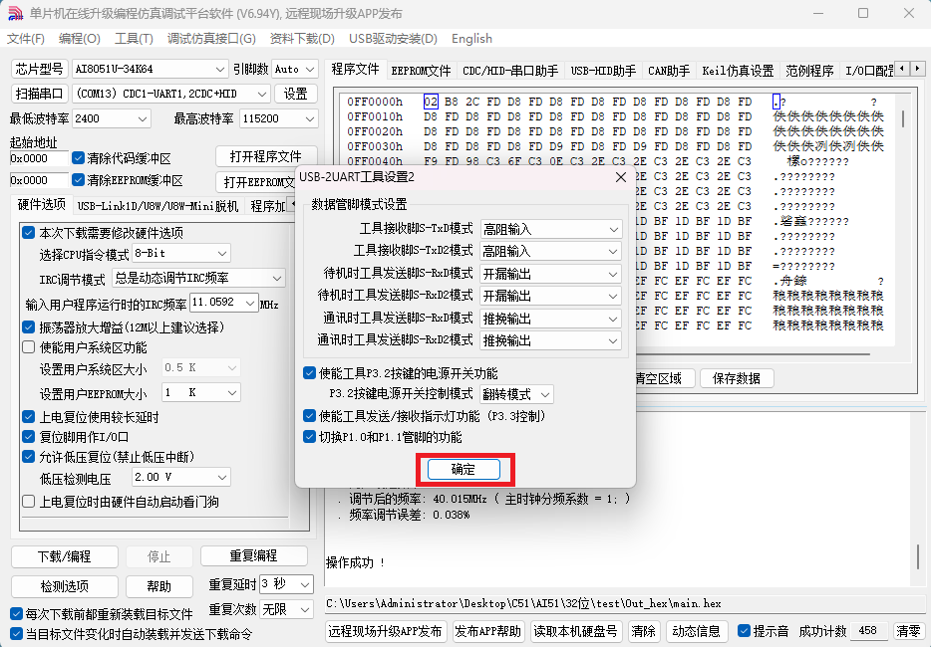Click 远程现场升级APP发布 button
The height and width of the screenshot is (647, 931).
386,632
